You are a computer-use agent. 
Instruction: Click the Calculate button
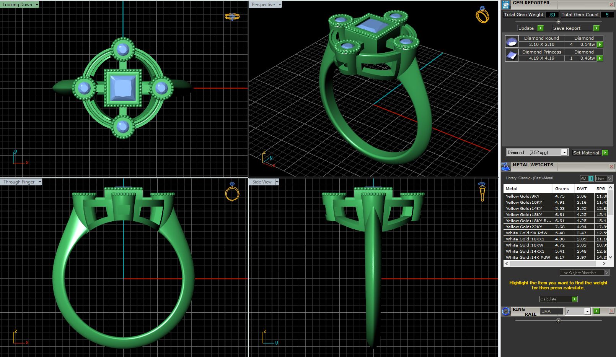click(x=558, y=299)
